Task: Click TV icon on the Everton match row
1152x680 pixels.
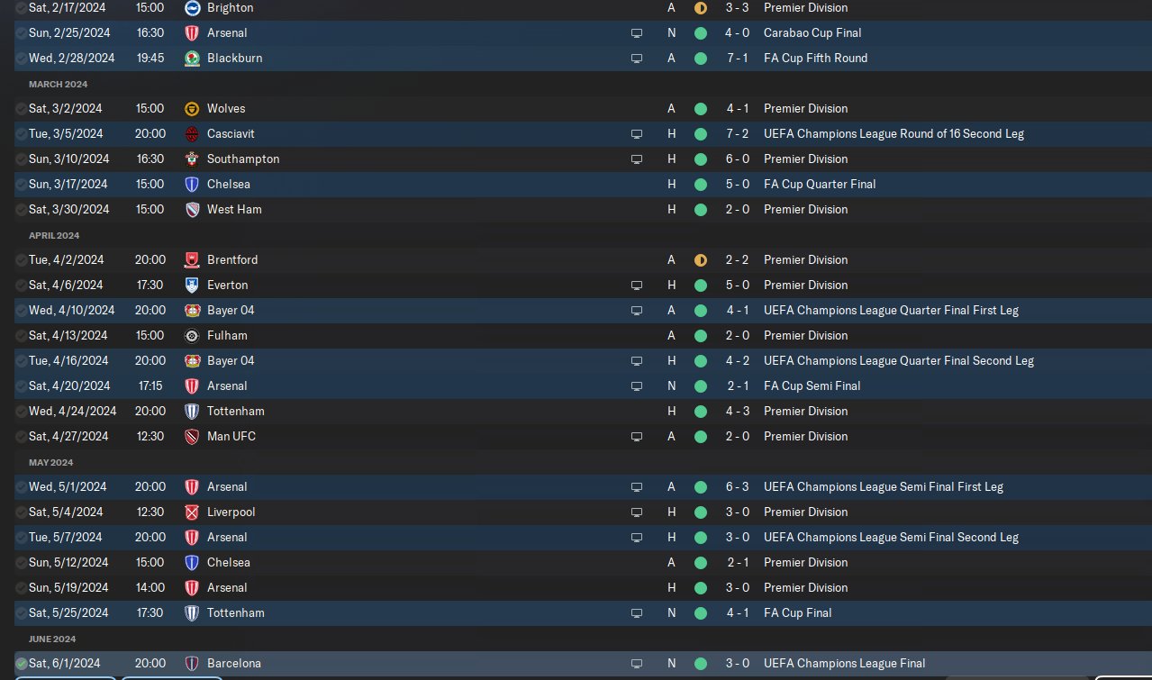Action: point(637,286)
